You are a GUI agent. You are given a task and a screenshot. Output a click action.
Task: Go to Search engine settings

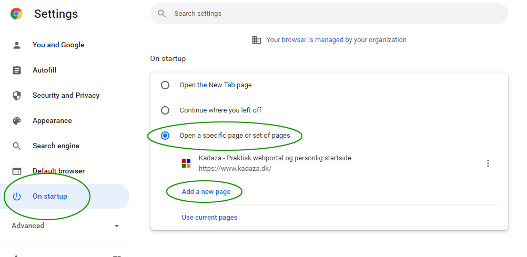click(x=56, y=146)
